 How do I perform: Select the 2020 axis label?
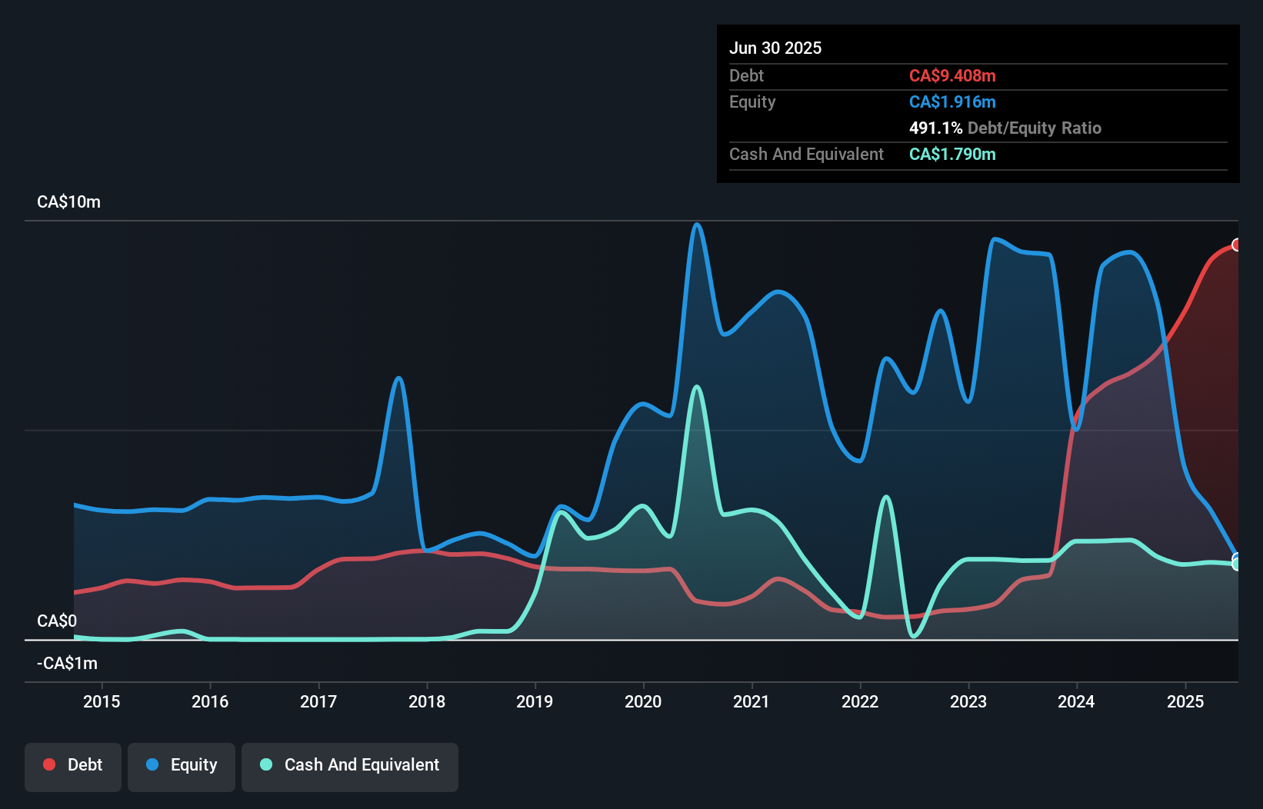(x=643, y=701)
